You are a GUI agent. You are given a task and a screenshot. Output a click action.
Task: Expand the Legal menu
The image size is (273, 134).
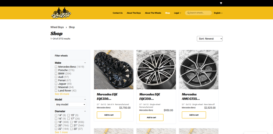coord(177,13)
